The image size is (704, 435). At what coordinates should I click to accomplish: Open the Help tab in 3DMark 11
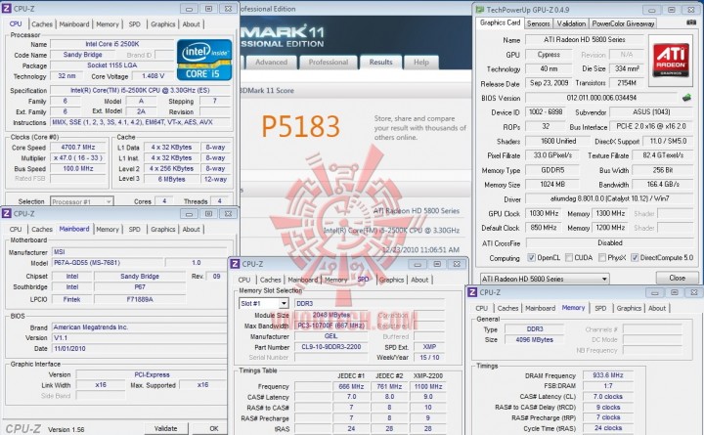(x=421, y=63)
